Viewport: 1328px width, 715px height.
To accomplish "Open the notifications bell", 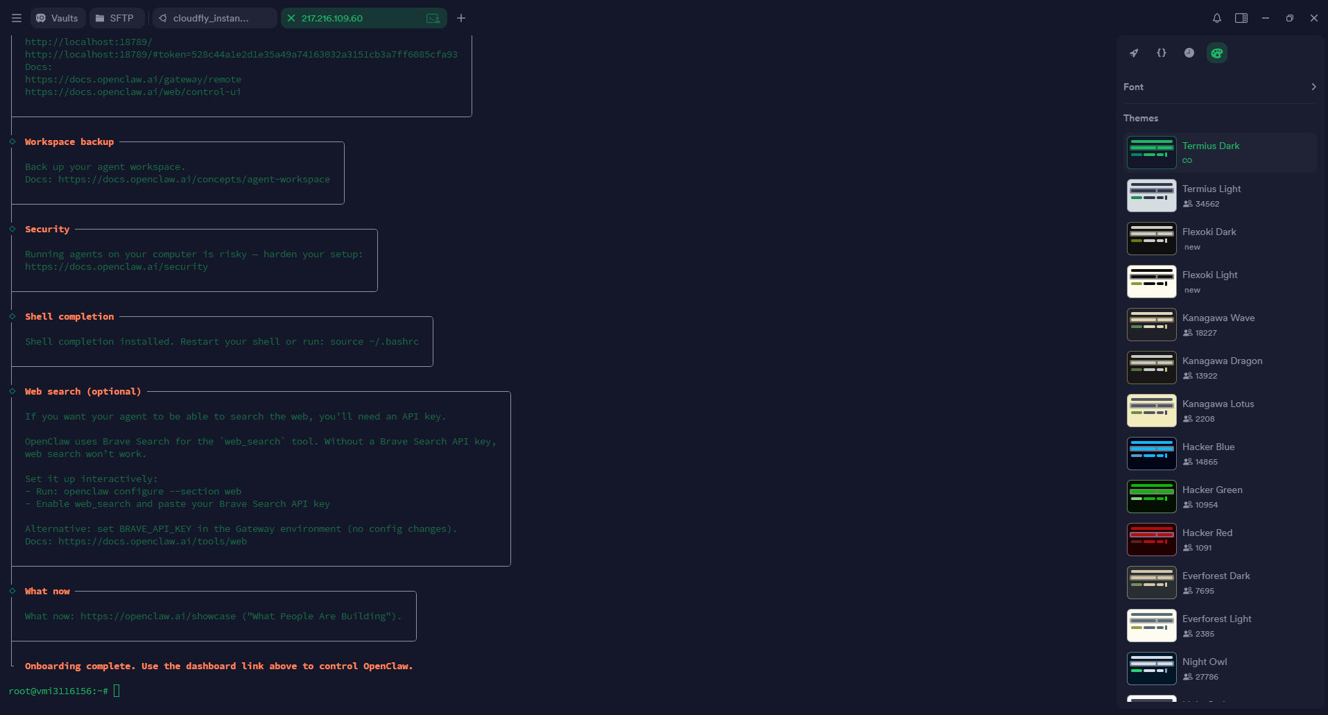I will coord(1217,18).
